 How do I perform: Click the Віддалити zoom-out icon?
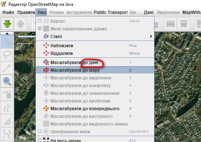(x=46, y=53)
